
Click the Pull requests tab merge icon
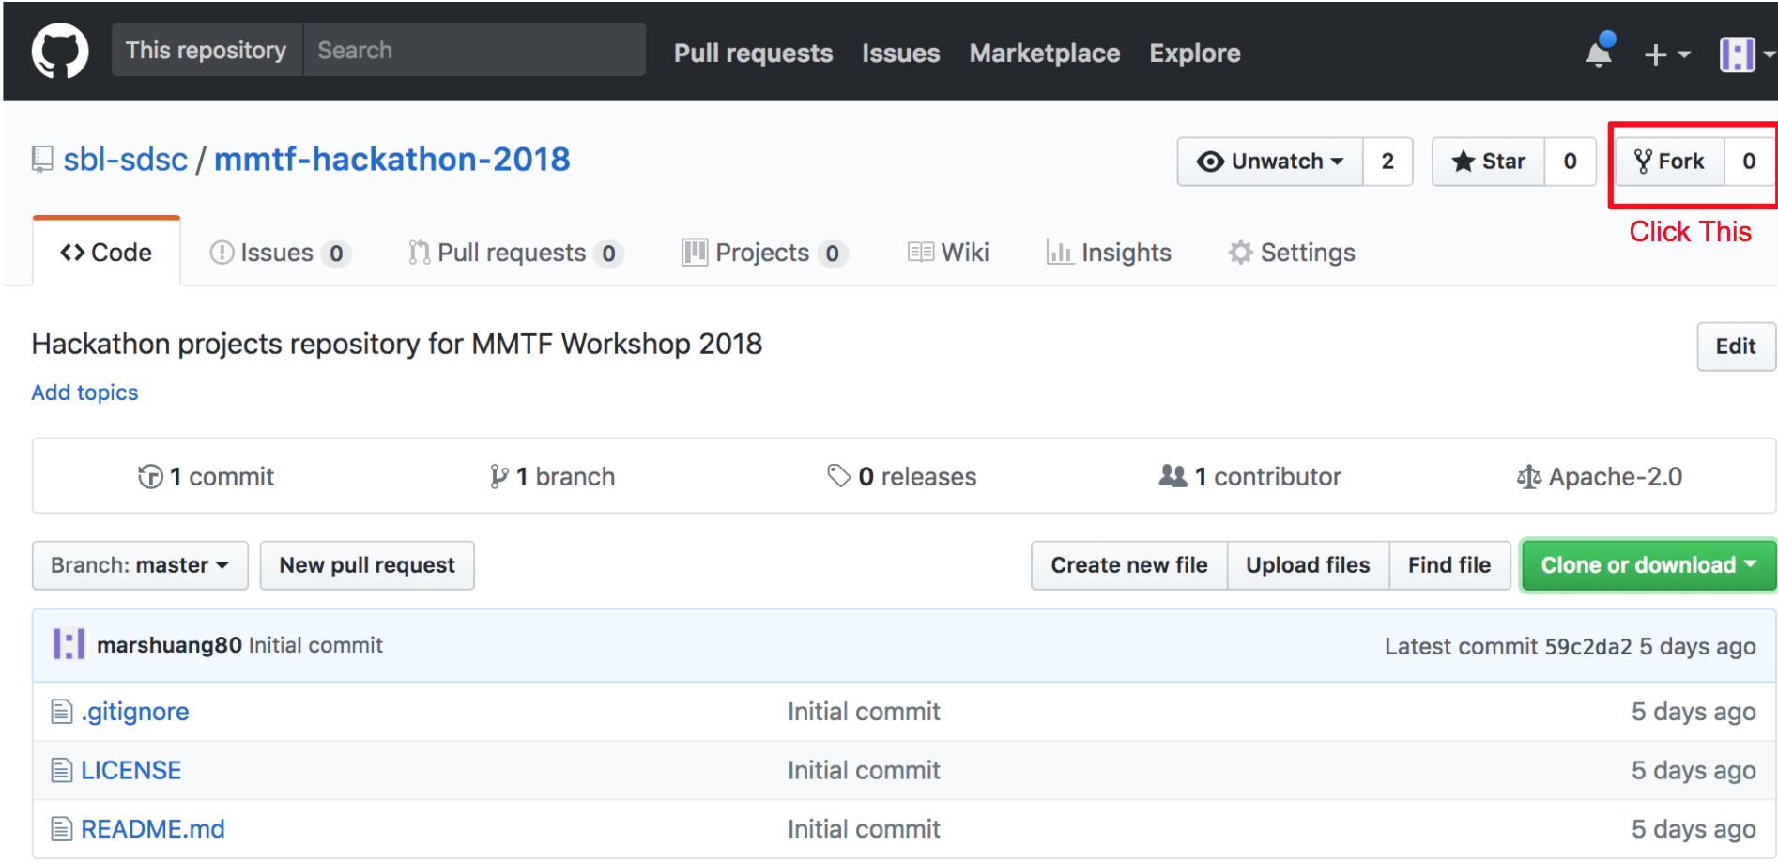point(419,253)
